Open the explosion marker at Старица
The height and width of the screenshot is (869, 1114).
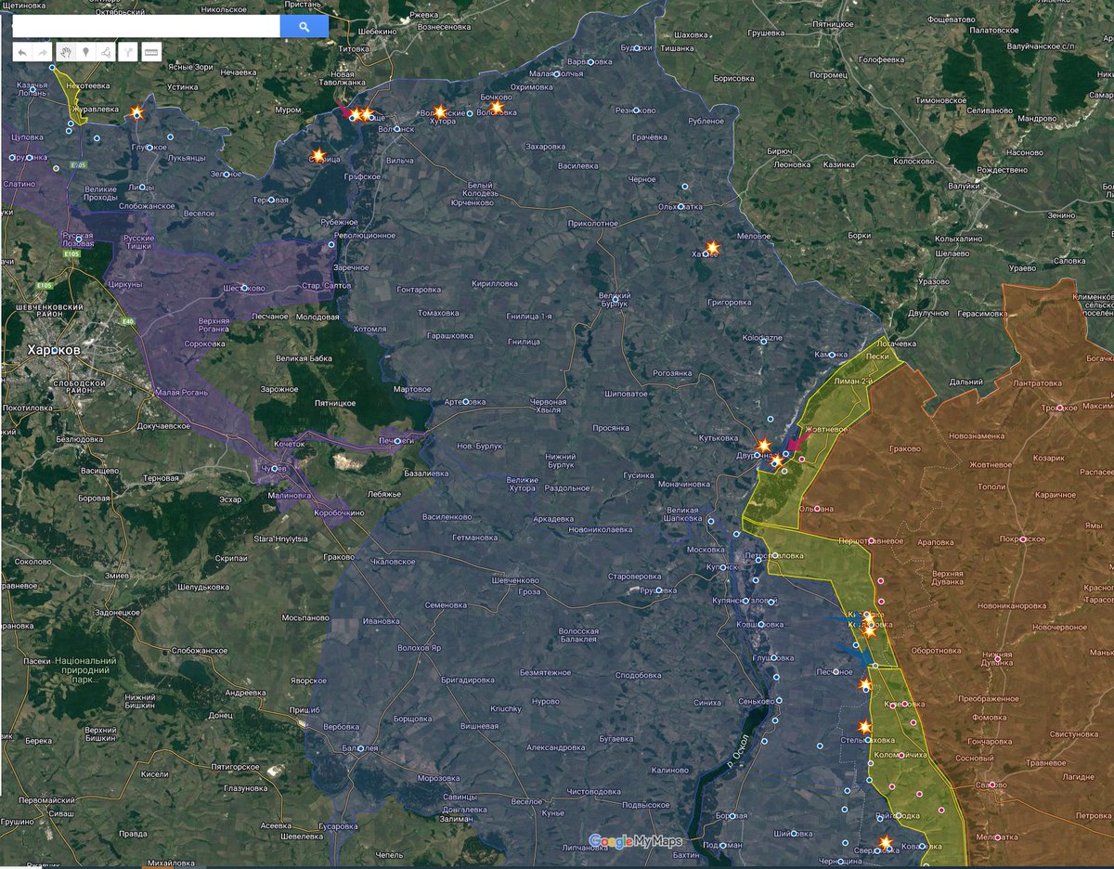coord(317,155)
